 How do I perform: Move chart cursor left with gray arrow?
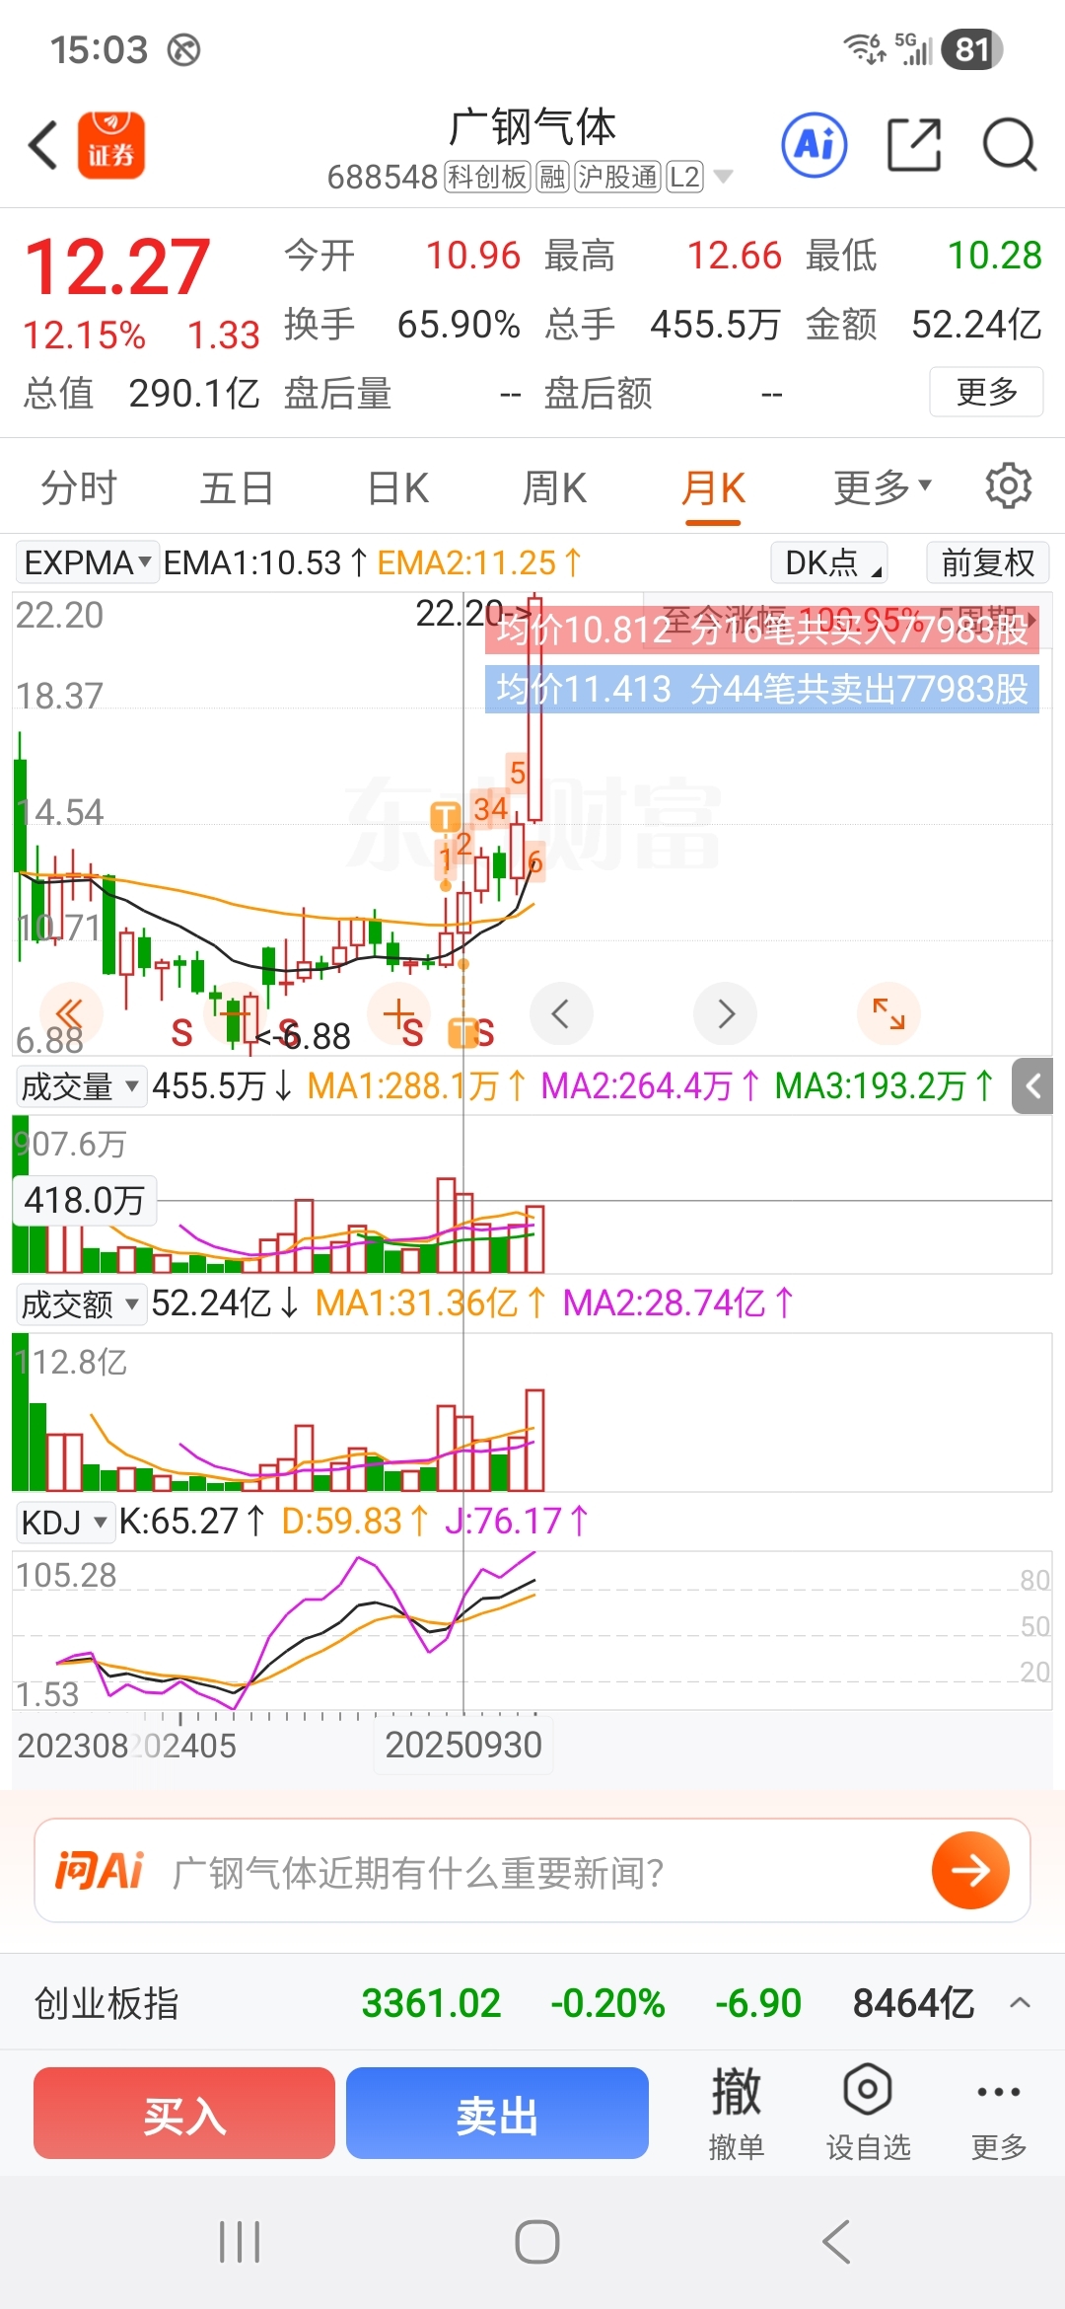click(561, 1013)
